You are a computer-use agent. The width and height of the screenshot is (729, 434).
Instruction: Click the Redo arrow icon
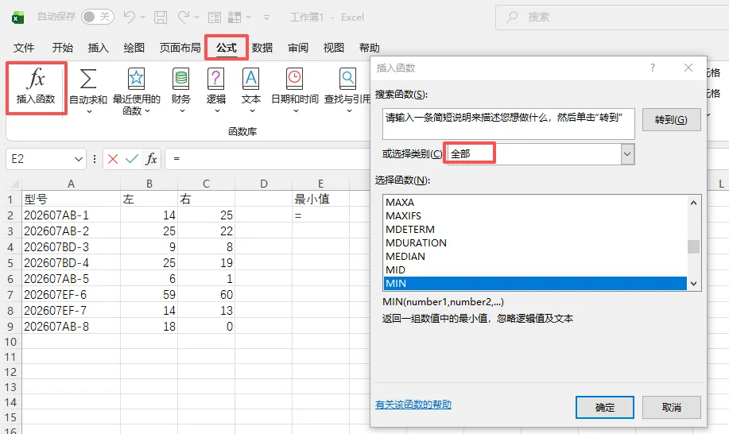coord(184,17)
